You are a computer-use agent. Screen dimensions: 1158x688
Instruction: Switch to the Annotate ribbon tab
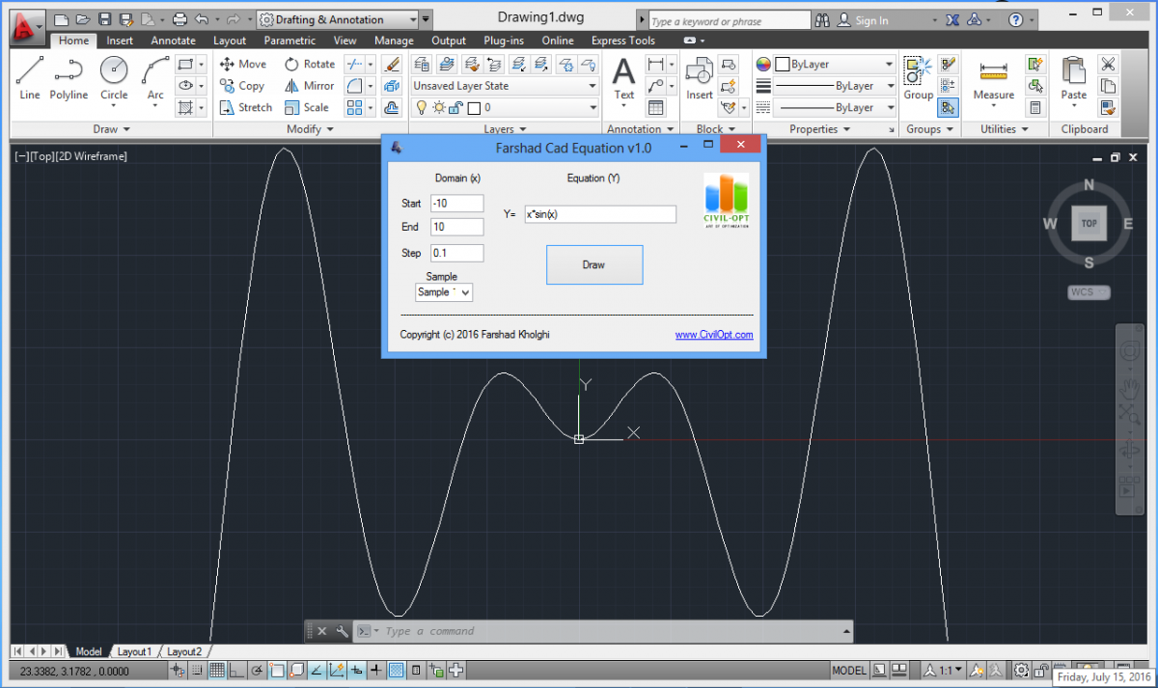[173, 41]
